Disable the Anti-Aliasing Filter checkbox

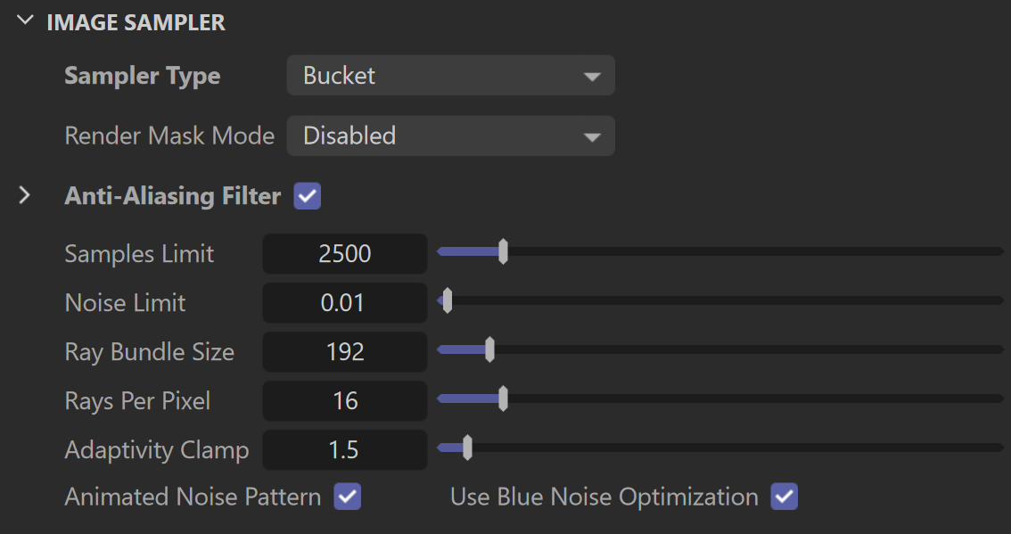(x=308, y=196)
